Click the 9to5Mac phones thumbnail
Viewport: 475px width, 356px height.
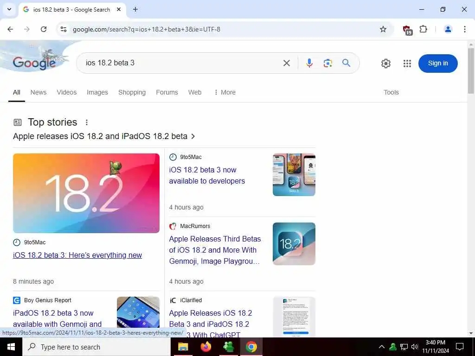tap(294, 175)
